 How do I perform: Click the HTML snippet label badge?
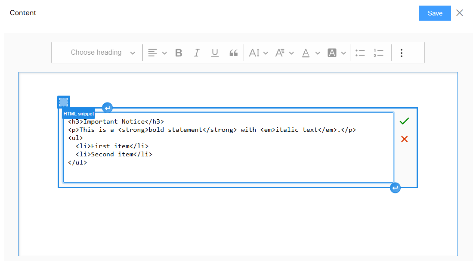[78, 113]
